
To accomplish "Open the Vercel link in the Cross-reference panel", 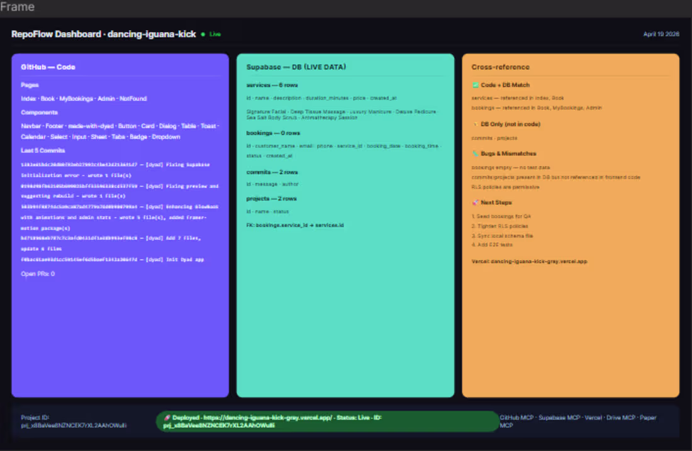I will (530, 261).
